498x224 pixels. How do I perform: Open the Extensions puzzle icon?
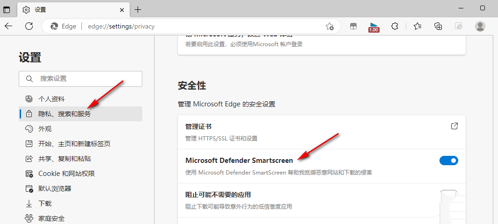pyautogui.click(x=395, y=26)
